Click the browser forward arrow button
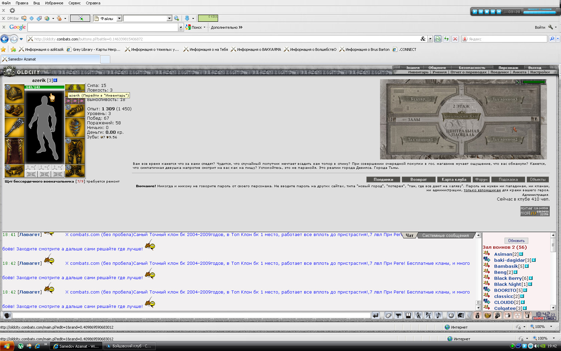561x351 pixels. [x=14, y=39]
